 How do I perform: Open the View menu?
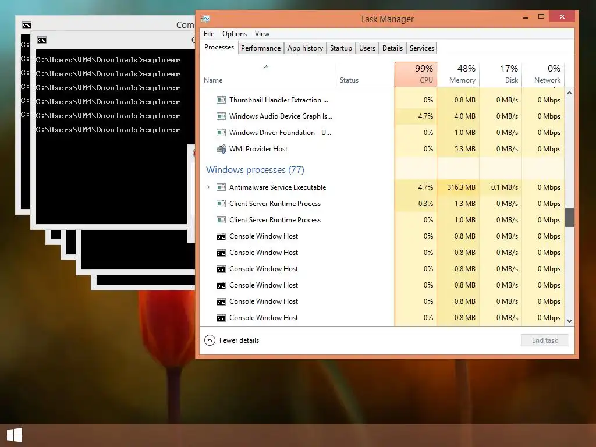(x=262, y=34)
